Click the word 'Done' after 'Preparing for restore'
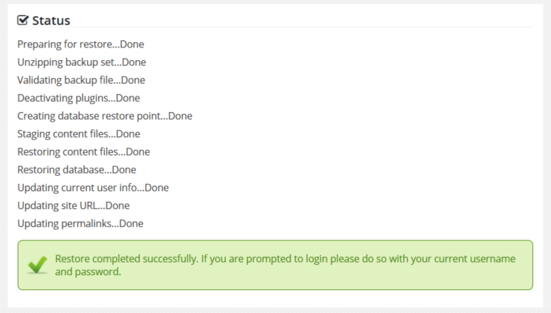Viewport: 551px width, 313px height. pos(132,45)
